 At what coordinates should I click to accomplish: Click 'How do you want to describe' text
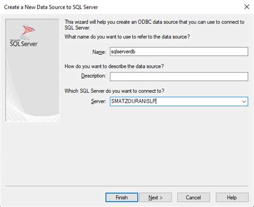[114, 66]
